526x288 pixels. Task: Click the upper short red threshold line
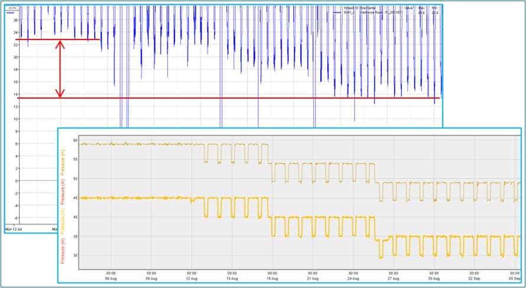[58, 40]
